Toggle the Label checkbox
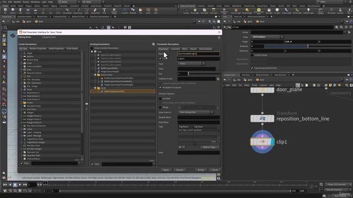This screenshot has height=198, width=353. tap(161, 59)
